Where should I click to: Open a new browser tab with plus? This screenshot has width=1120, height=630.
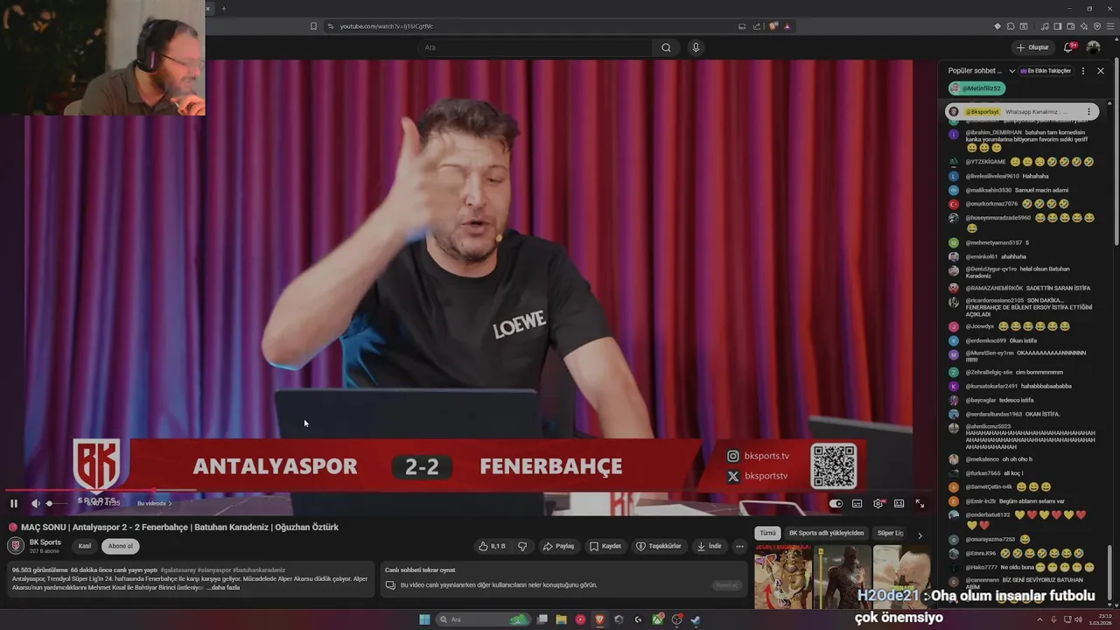(x=223, y=9)
